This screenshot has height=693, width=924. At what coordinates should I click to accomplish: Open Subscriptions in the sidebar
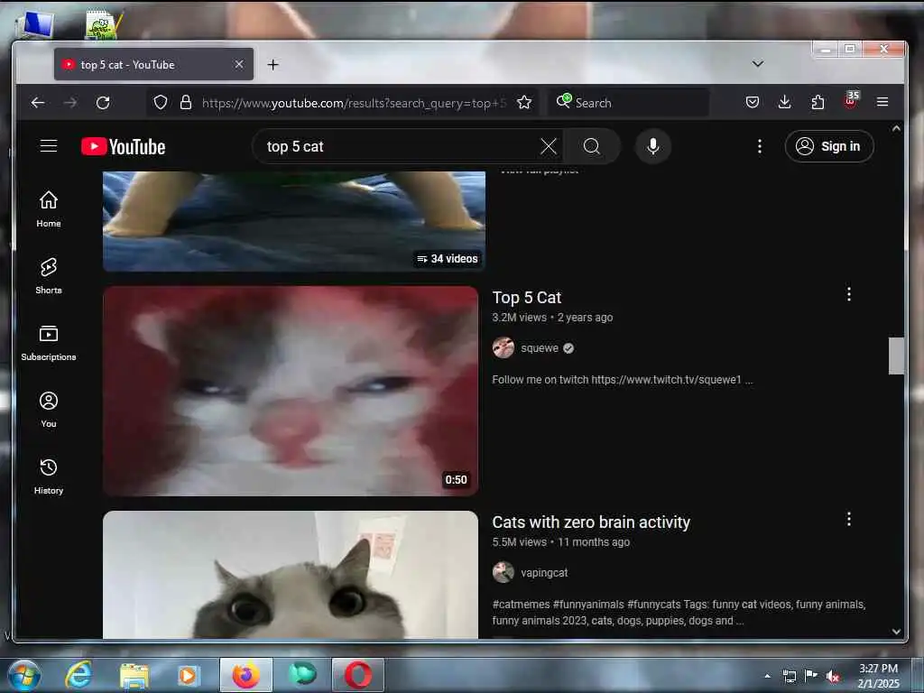point(49,342)
